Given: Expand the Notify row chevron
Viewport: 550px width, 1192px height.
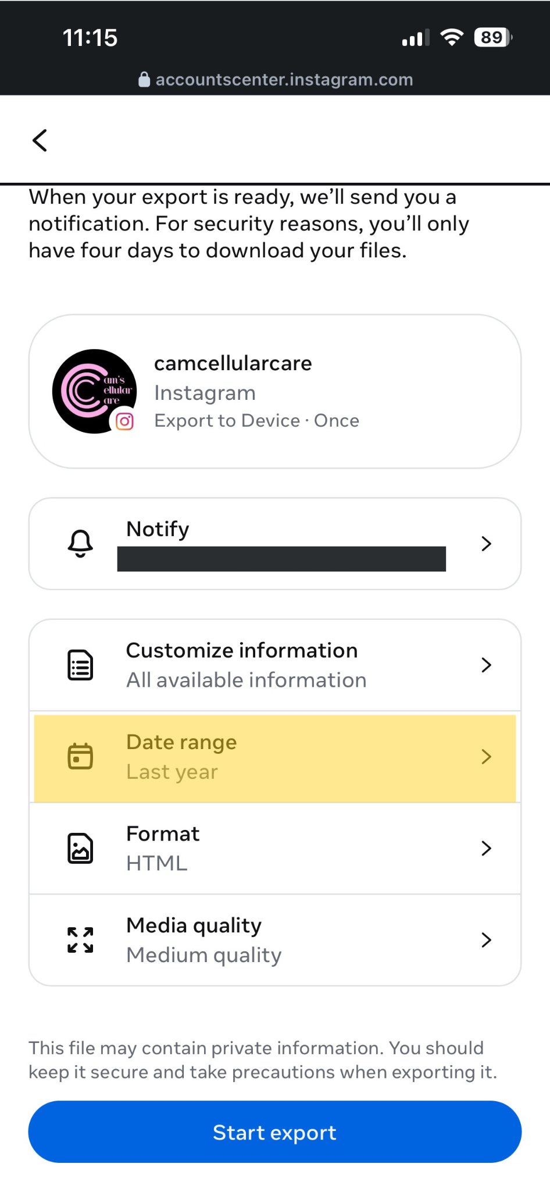Looking at the screenshot, I should click(487, 544).
